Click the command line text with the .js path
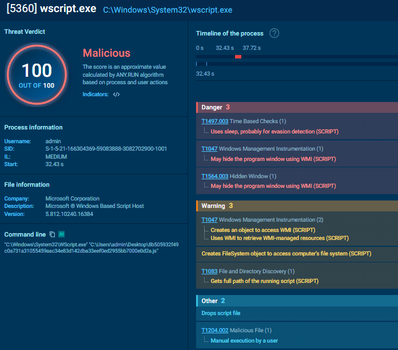Viewport: 398px width, 350px height. tap(83, 247)
